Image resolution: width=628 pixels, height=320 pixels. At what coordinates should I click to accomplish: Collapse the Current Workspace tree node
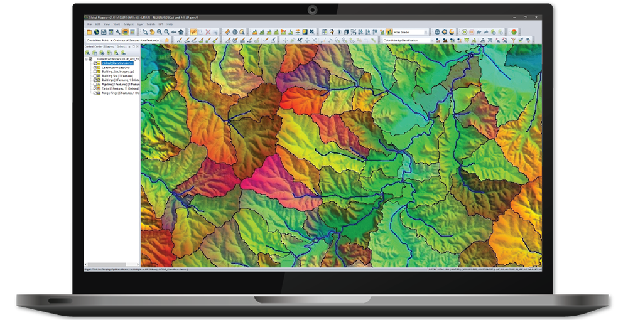pos(86,59)
